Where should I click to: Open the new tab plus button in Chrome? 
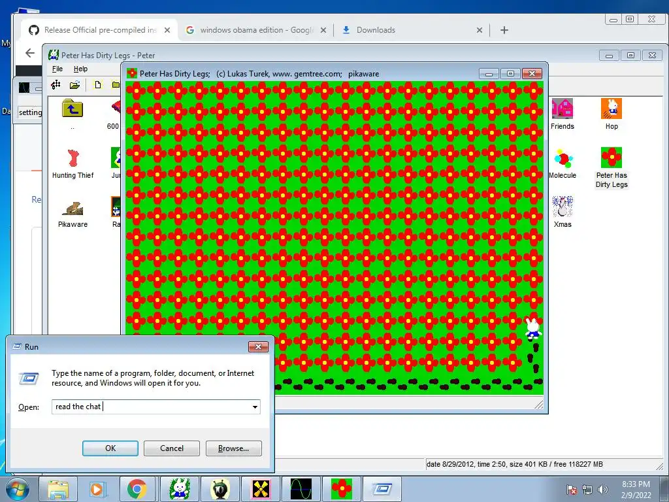[504, 30]
